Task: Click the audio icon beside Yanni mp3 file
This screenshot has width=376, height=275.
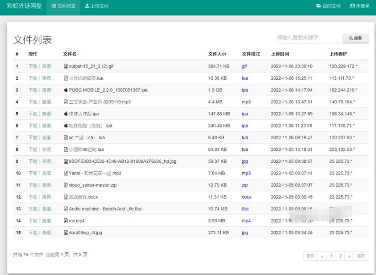Action: coord(66,173)
